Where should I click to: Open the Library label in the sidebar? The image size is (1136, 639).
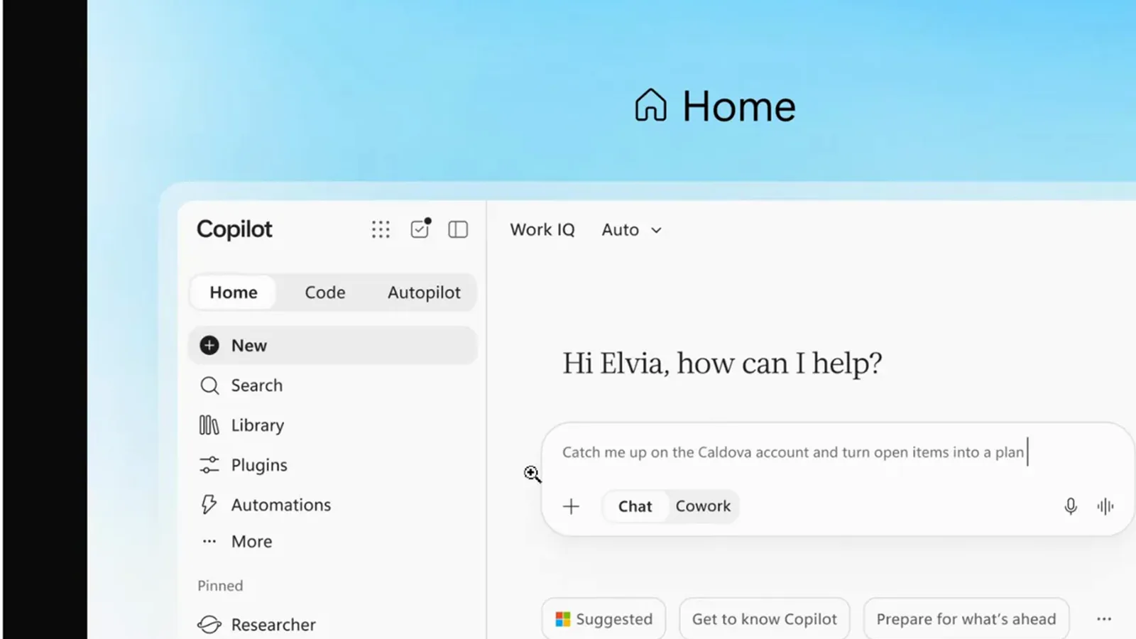pyautogui.click(x=258, y=425)
